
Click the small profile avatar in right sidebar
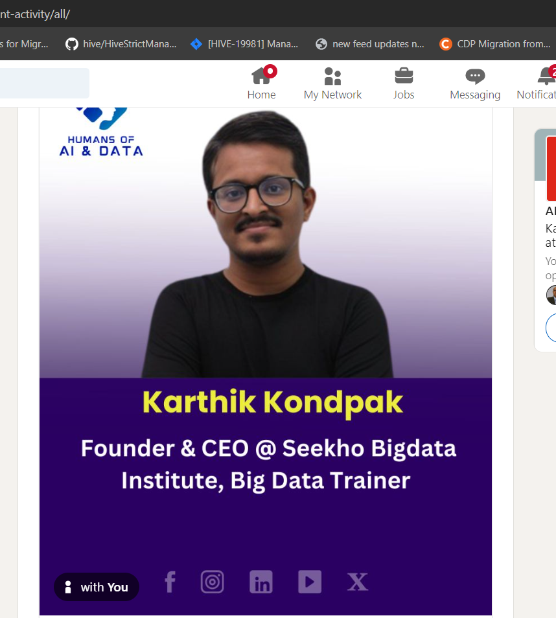[552, 295]
